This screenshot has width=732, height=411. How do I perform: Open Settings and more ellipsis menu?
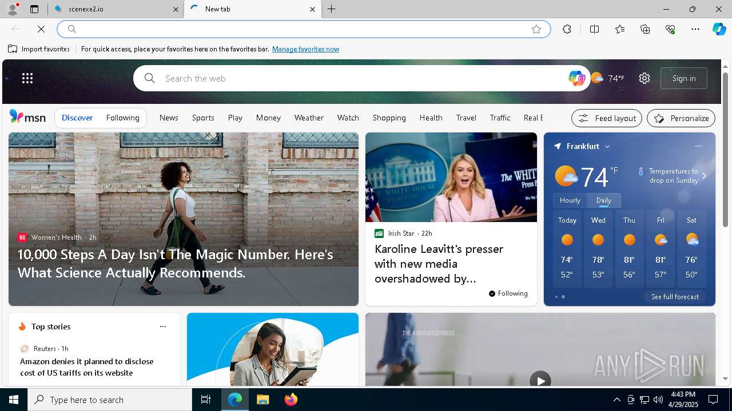click(695, 29)
